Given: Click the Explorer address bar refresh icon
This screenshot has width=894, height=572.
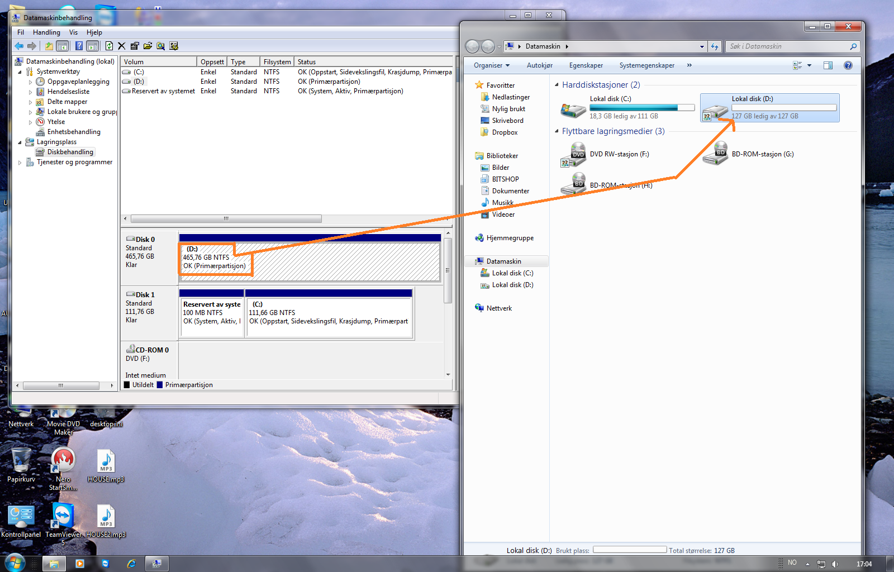Looking at the screenshot, I should click(715, 46).
